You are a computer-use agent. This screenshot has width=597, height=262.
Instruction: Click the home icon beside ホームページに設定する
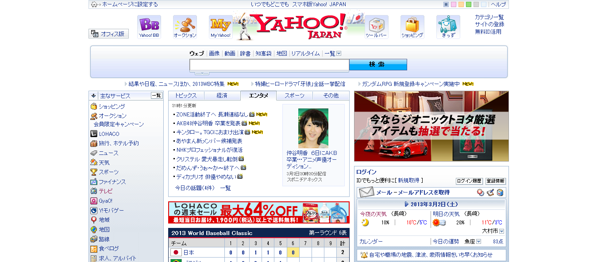click(x=94, y=4)
